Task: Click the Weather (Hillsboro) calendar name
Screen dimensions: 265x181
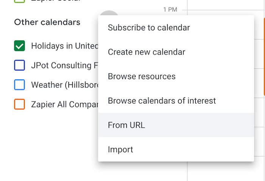Action: pyautogui.click(x=65, y=85)
